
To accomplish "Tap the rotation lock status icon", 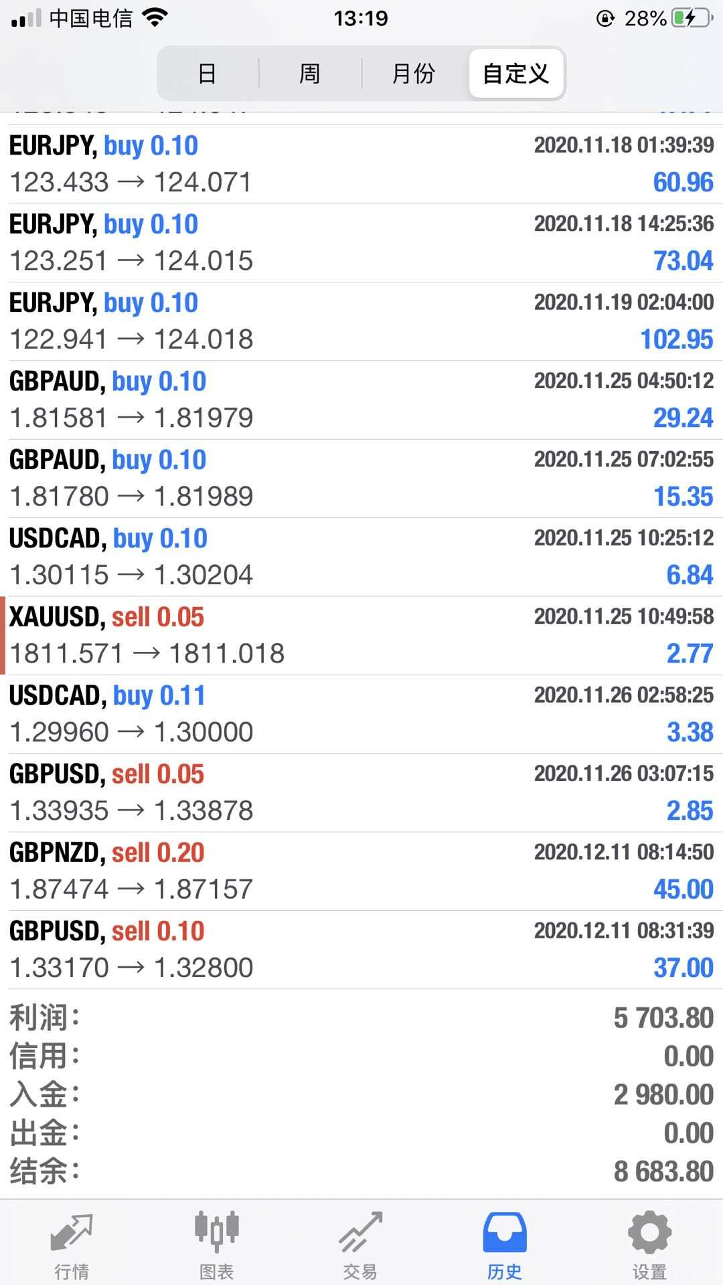I will coord(605,18).
